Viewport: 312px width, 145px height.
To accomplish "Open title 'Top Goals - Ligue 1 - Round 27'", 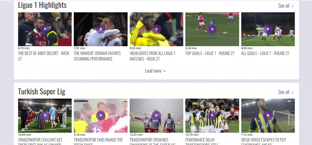I will point(210,54).
